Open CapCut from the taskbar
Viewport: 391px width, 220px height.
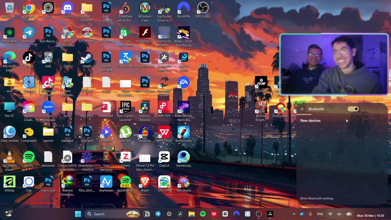(x=225, y=214)
